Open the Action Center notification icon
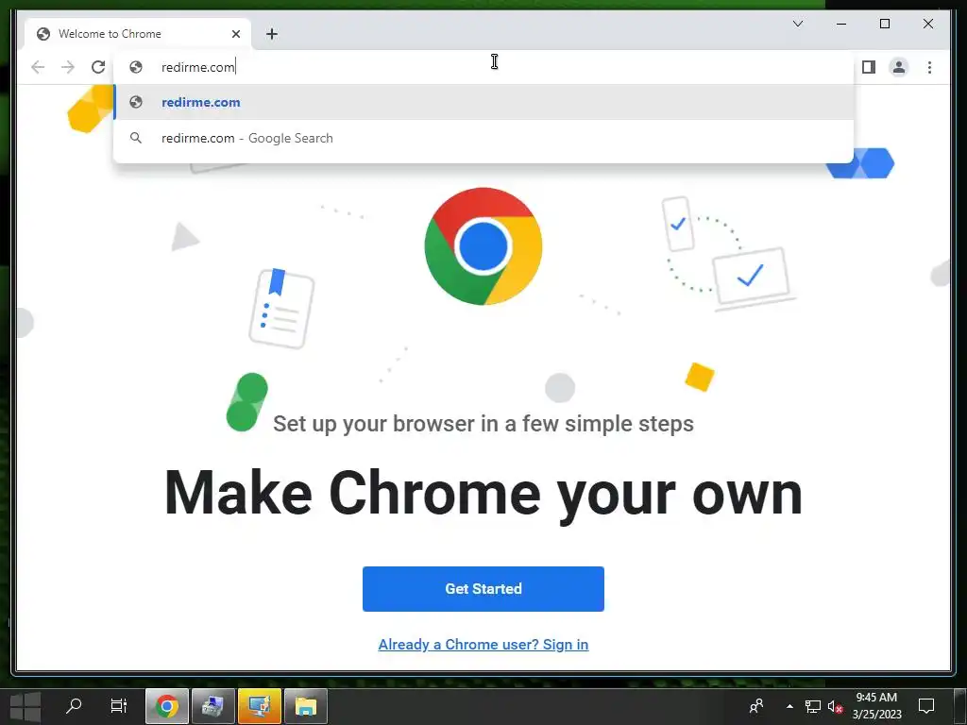Image resolution: width=967 pixels, height=725 pixels. pyautogui.click(x=926, y=706)
